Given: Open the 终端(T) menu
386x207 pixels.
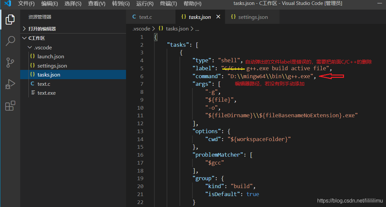Looking at the screenshot, I should pyautogui.click(x=168, y=4).
